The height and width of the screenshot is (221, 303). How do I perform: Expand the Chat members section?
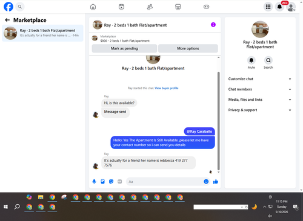[260, 89]
